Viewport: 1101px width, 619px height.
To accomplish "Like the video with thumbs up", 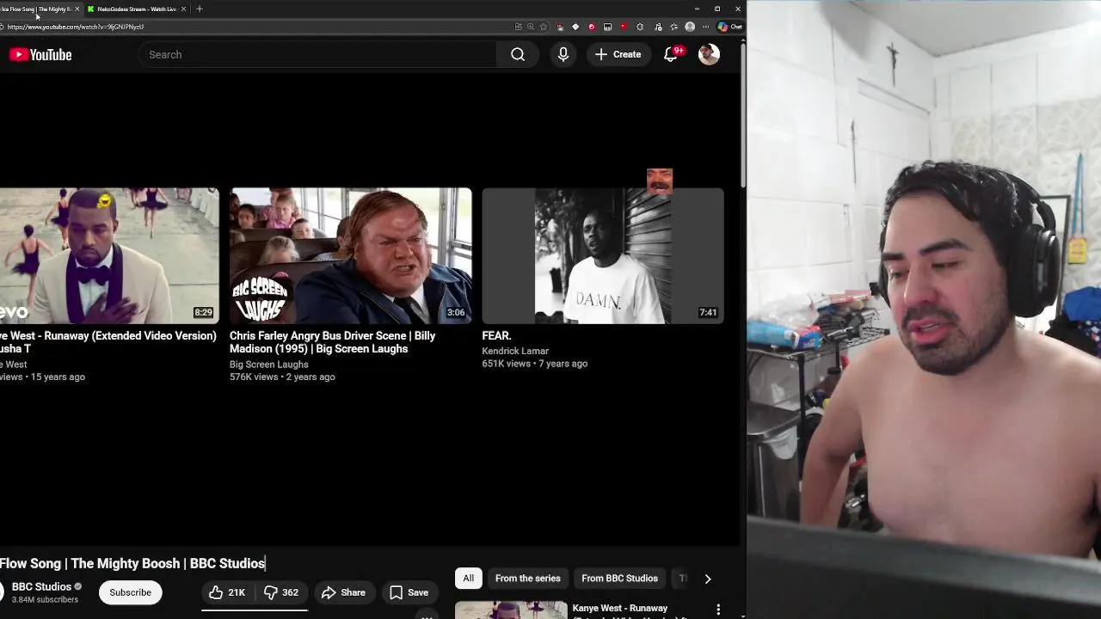I will point(227,592).
